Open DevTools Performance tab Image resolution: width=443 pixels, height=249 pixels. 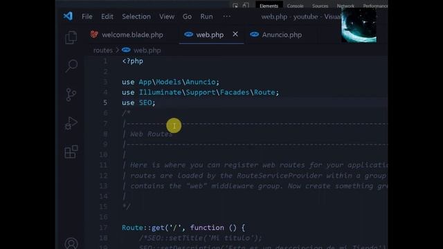pos(375,6)
